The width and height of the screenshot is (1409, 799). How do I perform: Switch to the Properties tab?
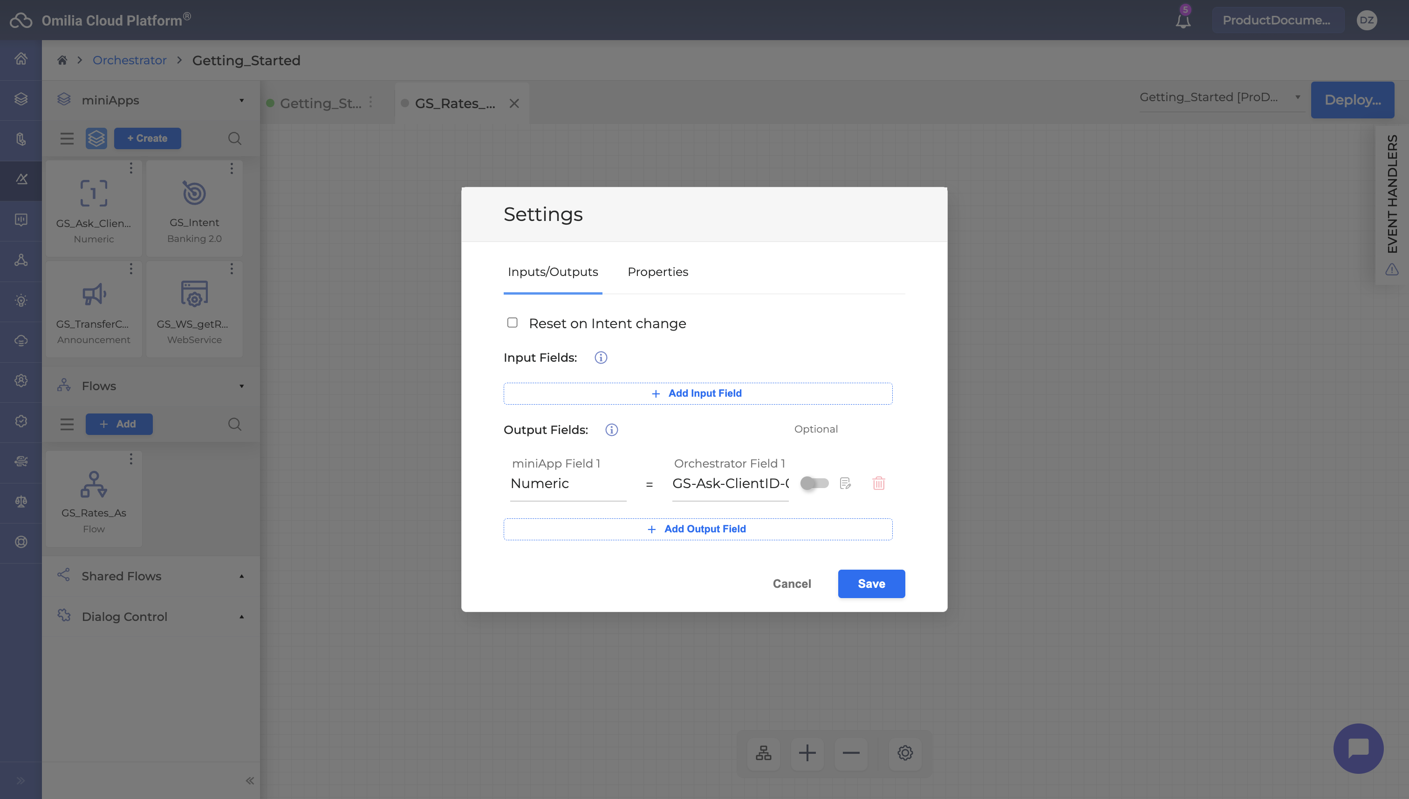657,272
